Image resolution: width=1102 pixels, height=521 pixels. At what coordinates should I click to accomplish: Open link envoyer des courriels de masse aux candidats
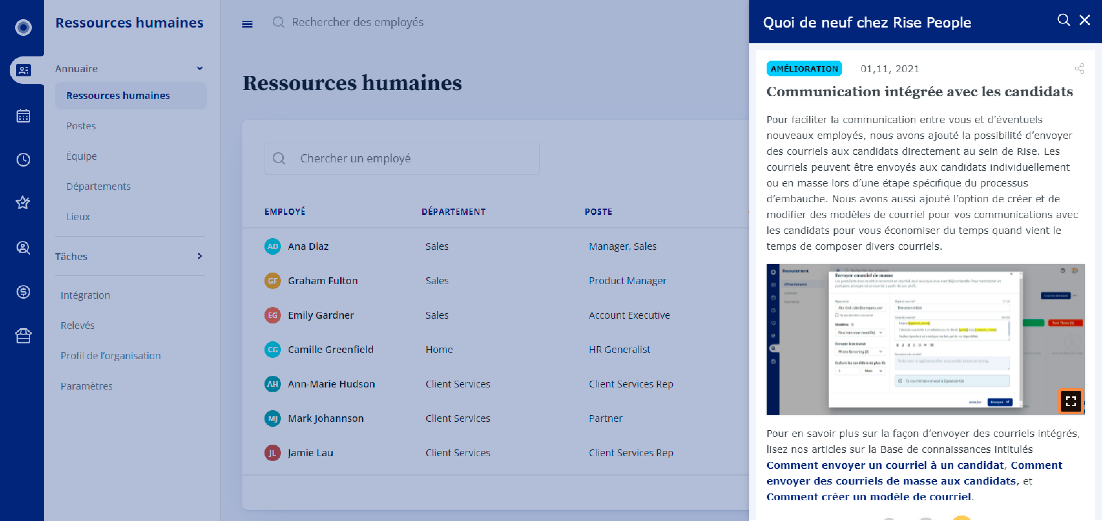[891, 481]
